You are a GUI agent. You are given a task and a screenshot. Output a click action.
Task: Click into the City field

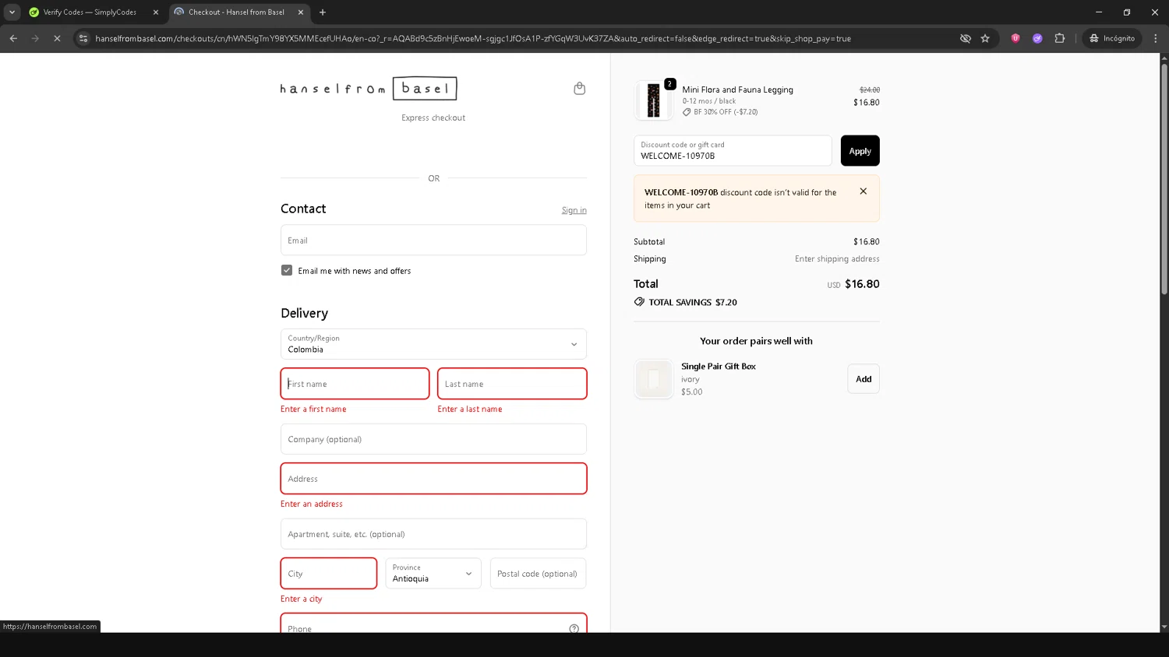[329, 574]
